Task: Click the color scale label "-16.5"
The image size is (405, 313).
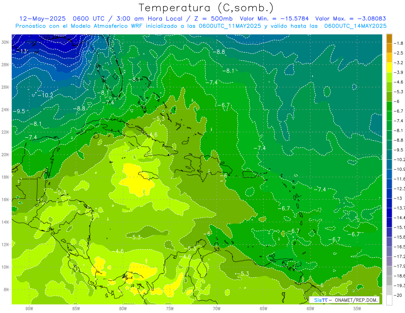Action: pyautogui.click(x=399, y=247)
